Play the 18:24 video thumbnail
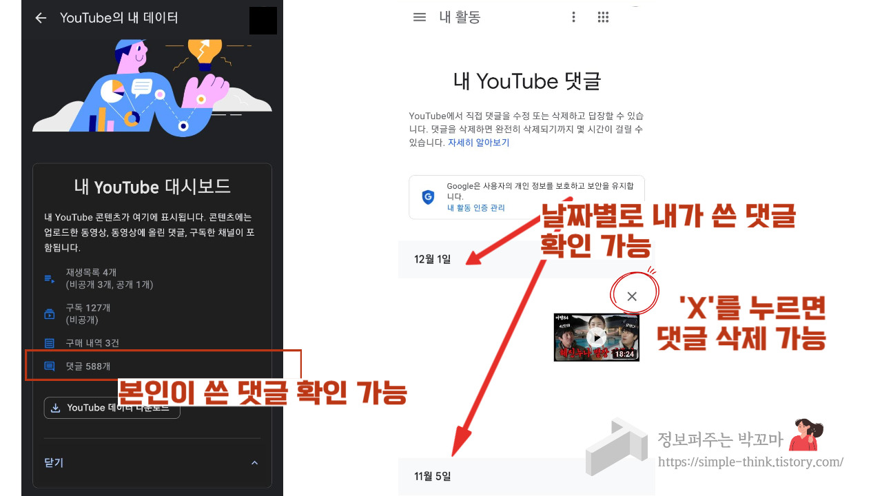The width and height of the screenshot is (882, 496). [597, 338]
